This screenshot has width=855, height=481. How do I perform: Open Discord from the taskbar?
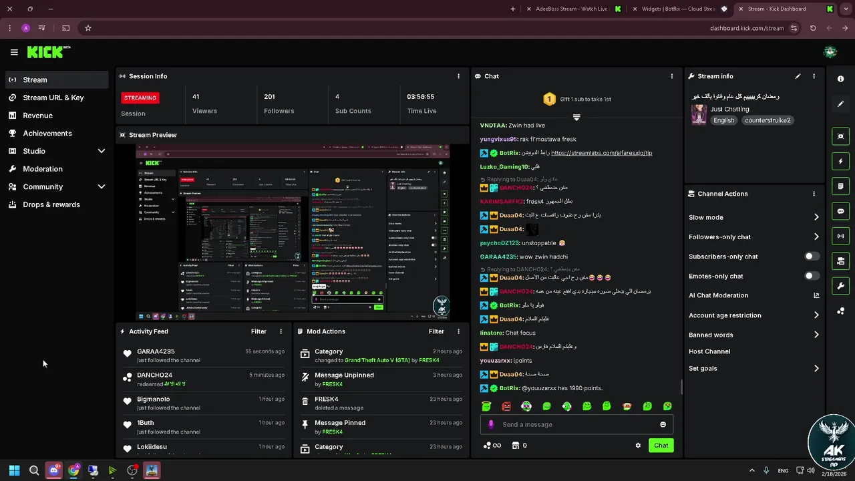click(54, 470)
